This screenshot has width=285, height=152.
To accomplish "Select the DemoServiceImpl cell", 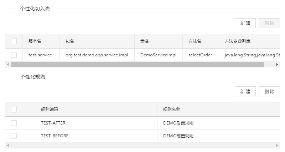I will click(159, 55).
